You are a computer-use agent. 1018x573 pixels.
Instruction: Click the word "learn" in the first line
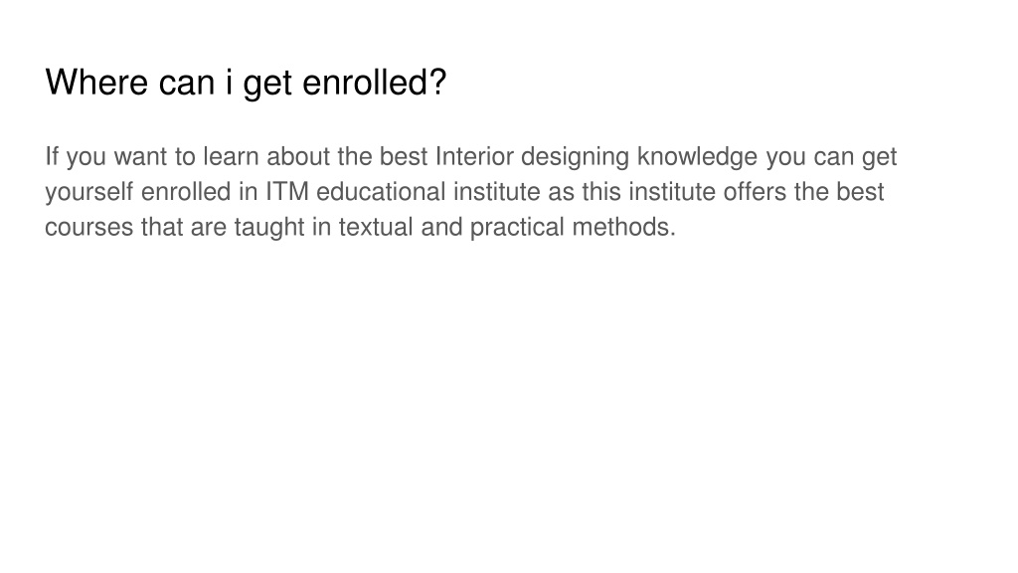(x=231, y=156)
